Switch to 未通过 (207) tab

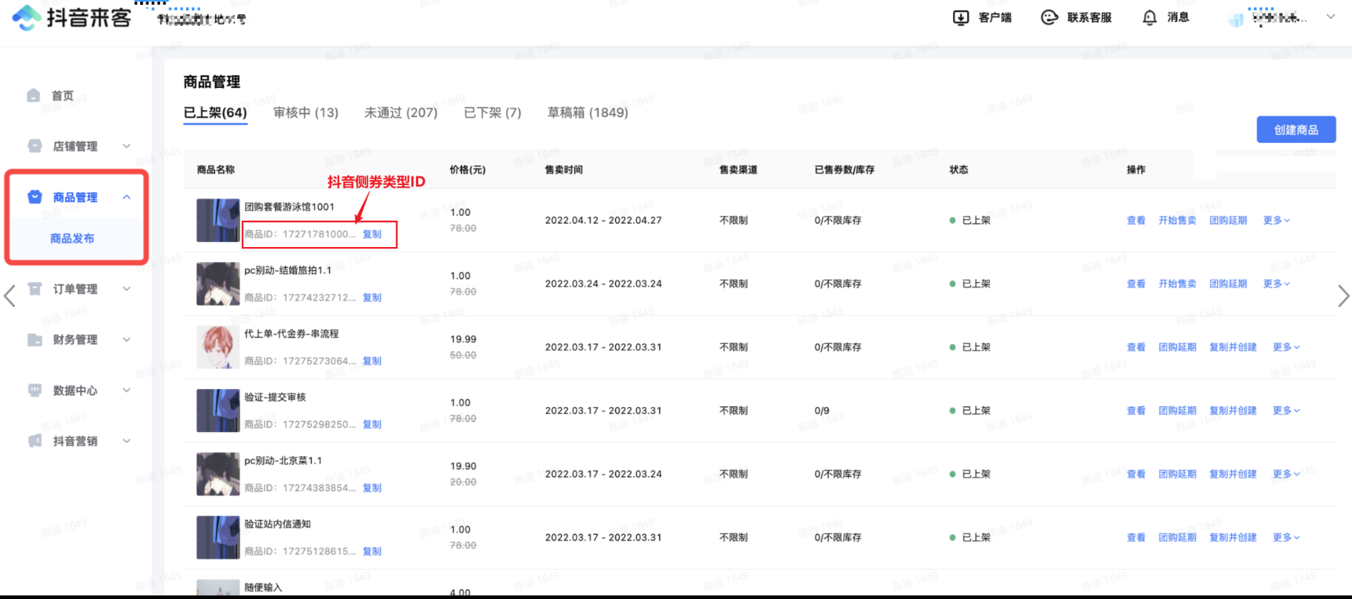coord(400,113)
